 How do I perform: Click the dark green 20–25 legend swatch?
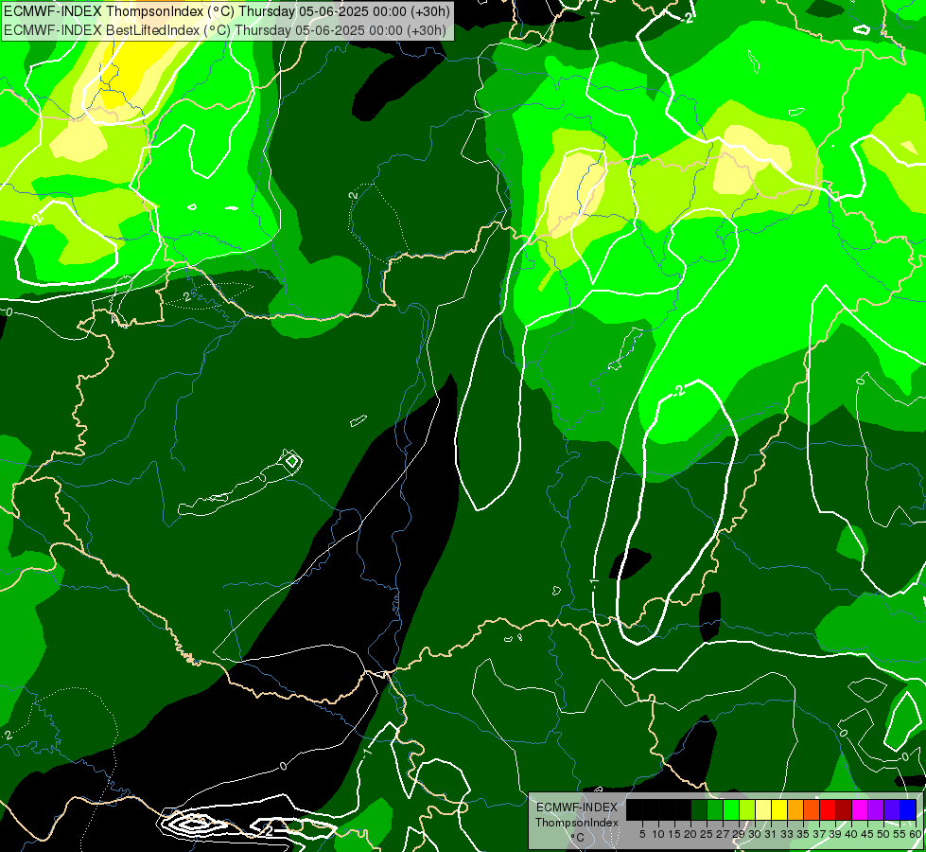[x=699, y=809]
